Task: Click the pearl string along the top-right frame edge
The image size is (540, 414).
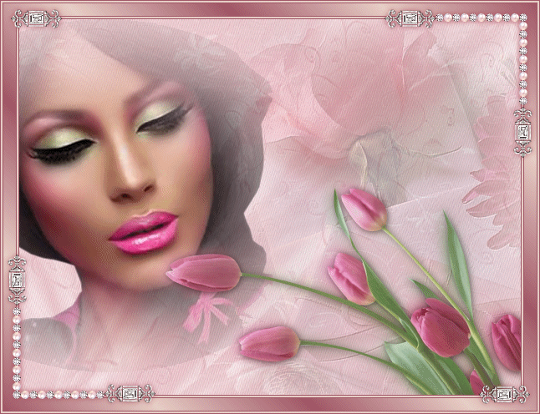Action: [x=476, y=18]
